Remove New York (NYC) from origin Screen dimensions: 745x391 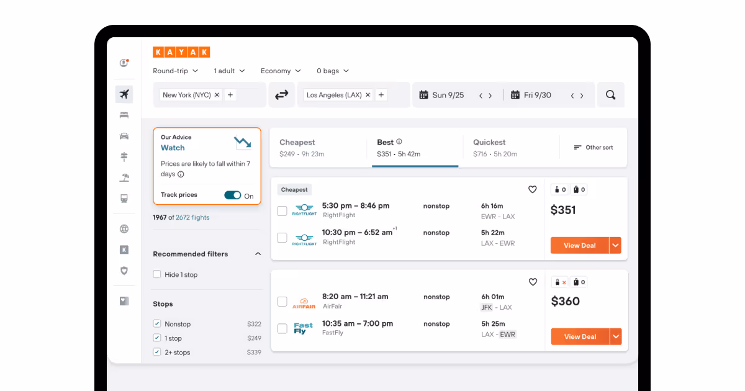(x=217, y=95)
